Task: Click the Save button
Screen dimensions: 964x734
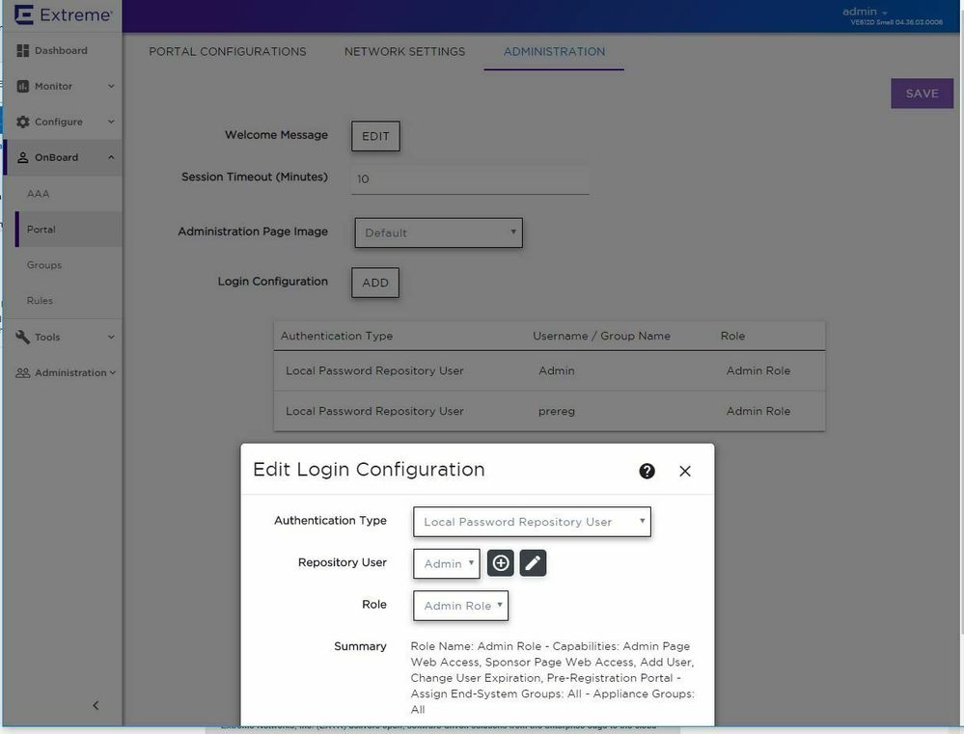Action: click(921, 94)
